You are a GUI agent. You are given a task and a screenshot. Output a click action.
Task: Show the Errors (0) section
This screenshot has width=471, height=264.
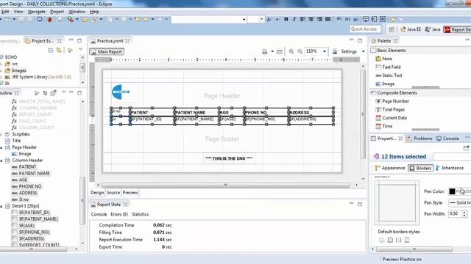pyautogui.click(x=119, y=214)
